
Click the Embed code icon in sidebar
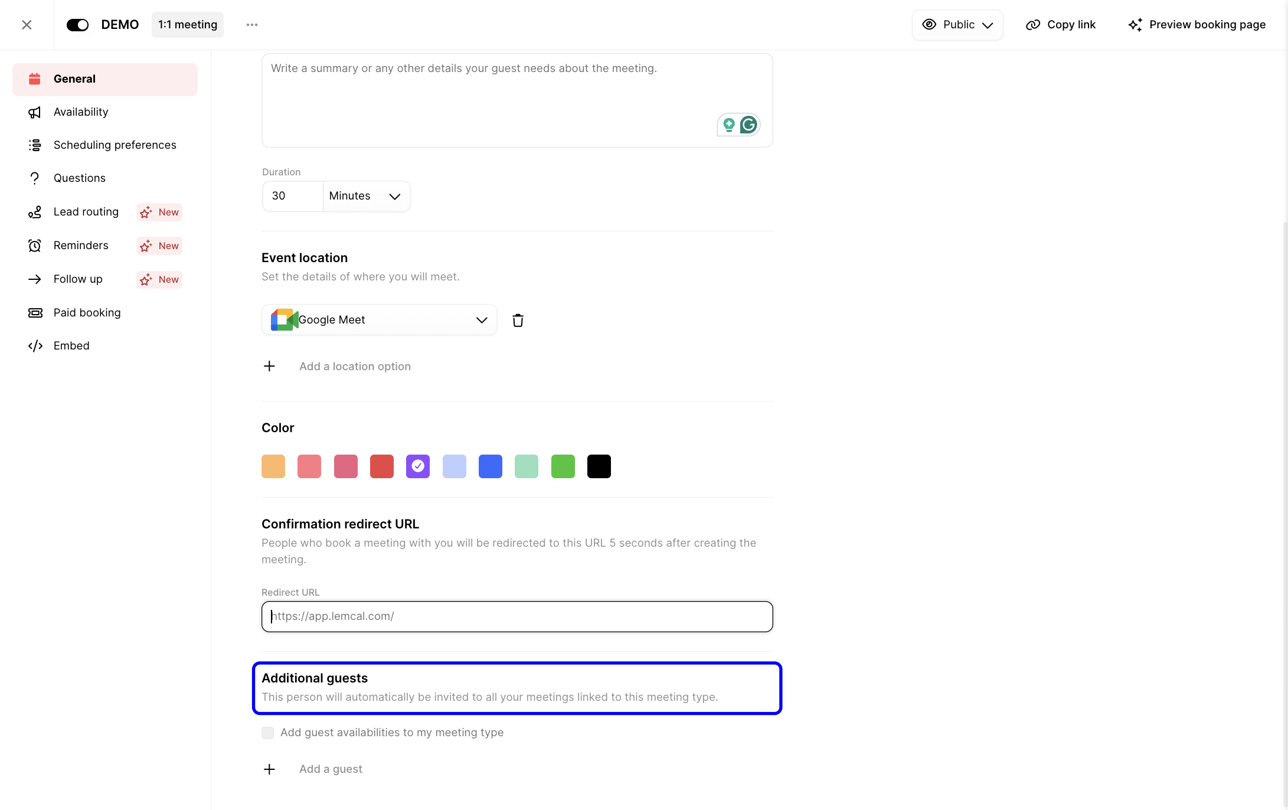(35, 346)
